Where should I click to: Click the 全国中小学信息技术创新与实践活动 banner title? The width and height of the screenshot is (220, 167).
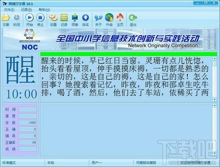point(128,39)
